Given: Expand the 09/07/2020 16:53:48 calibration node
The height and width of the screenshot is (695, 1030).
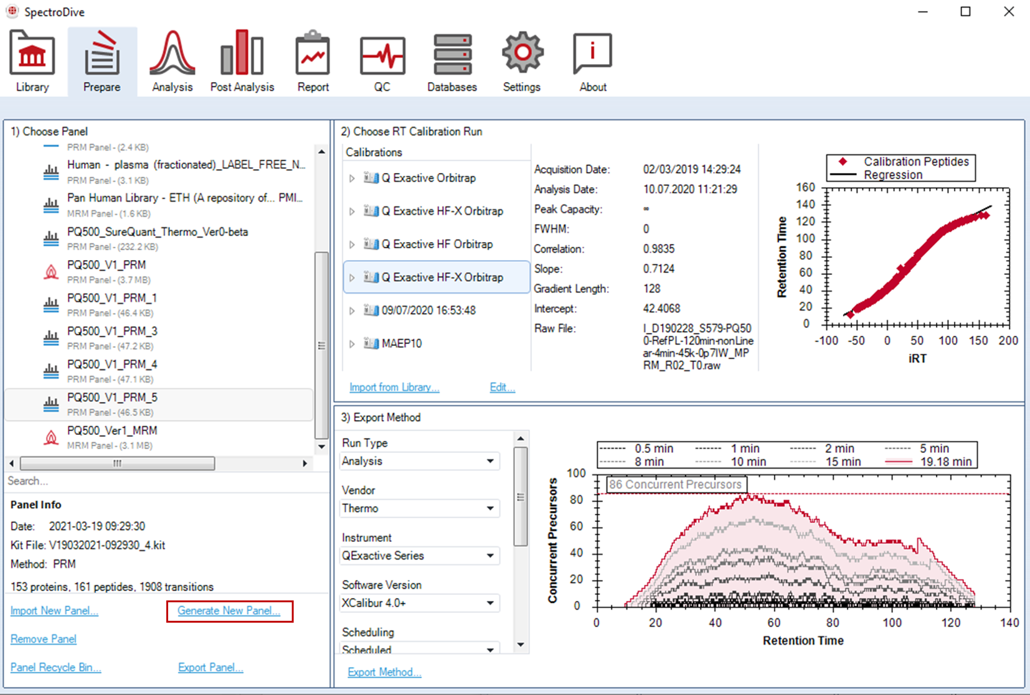Looking at the screenshot, I should 352,310.
